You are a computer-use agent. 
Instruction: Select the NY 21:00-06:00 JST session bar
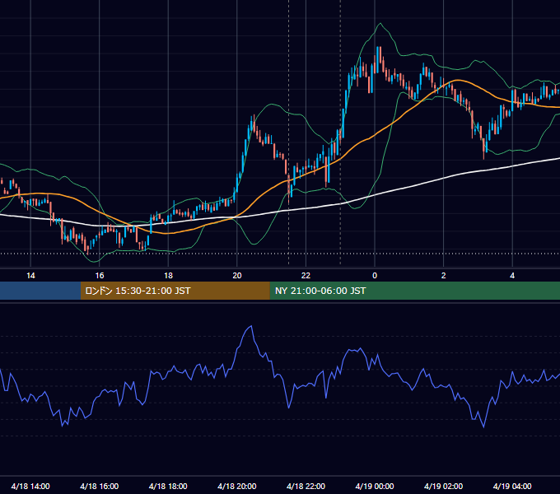414,291
